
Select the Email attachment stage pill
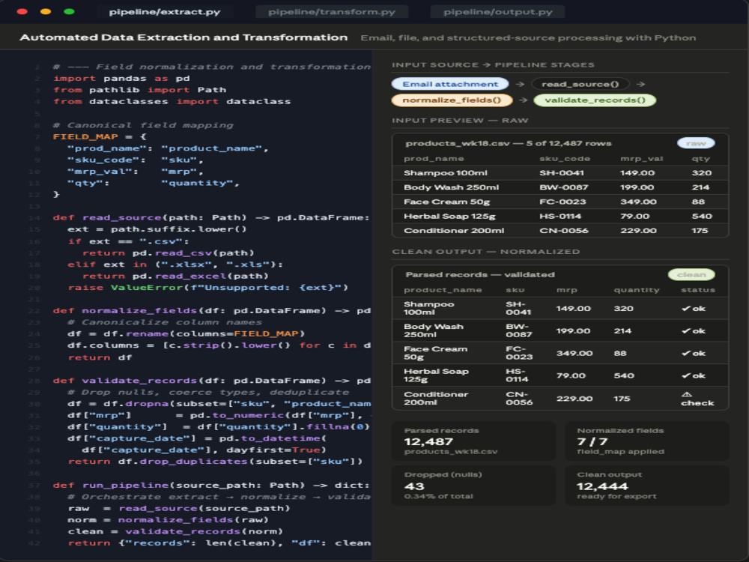coord(450,84)
